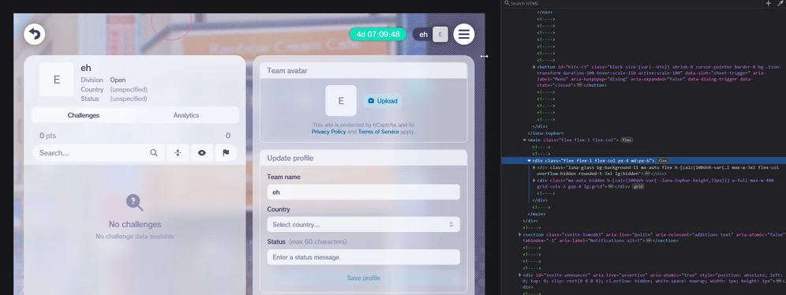The width and height of the screenshot is (786, 295).
Task: Expand the luna-glass bg-background div node
Action: 533,167
